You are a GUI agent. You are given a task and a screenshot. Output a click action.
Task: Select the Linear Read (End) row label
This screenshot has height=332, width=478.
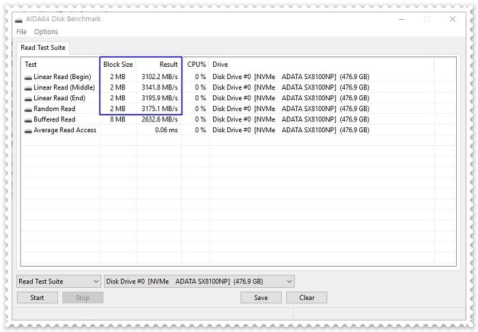[59, 98]
